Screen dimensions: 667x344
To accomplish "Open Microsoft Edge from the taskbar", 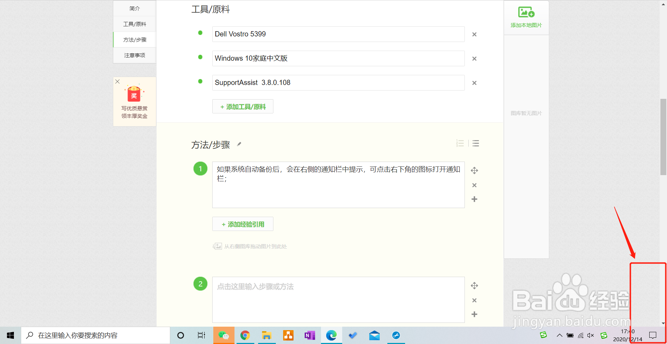I will click(x=331, y=335).
